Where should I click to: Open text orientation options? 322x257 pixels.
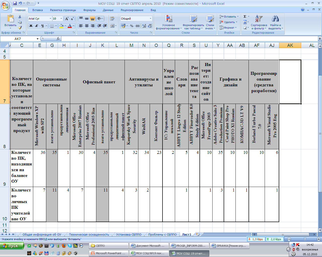tap(100, 19)
